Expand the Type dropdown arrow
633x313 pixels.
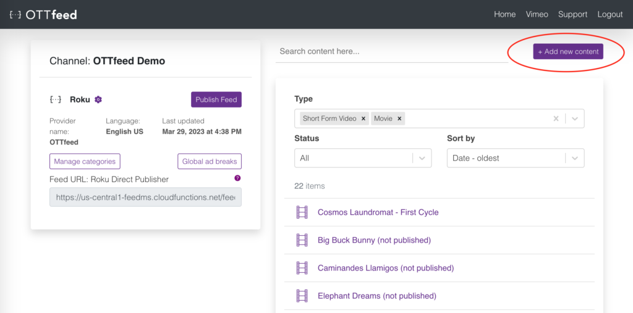pos(575,119)
